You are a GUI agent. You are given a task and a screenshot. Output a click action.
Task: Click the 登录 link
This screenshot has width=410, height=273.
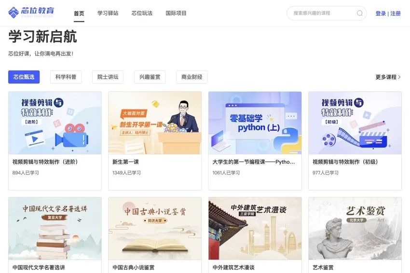point(381,14)
